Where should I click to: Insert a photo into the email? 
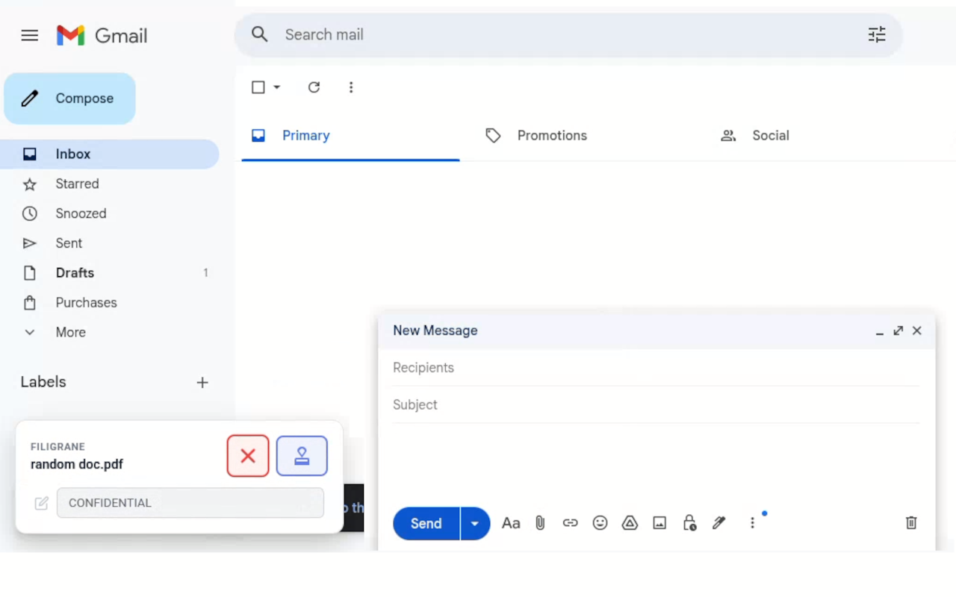659,523
